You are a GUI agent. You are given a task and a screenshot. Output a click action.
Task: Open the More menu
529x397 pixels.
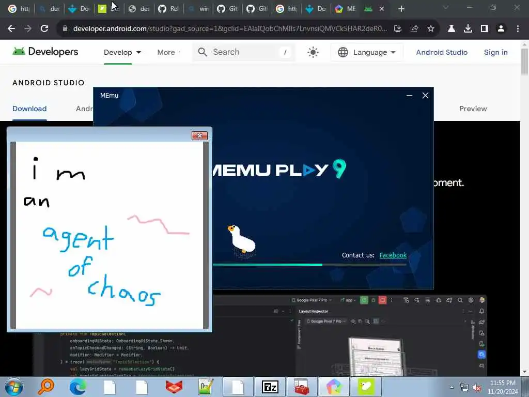click(x=168, y=52)
